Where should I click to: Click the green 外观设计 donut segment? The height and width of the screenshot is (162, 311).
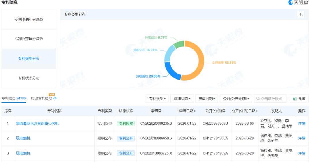[x=179, y=45]
